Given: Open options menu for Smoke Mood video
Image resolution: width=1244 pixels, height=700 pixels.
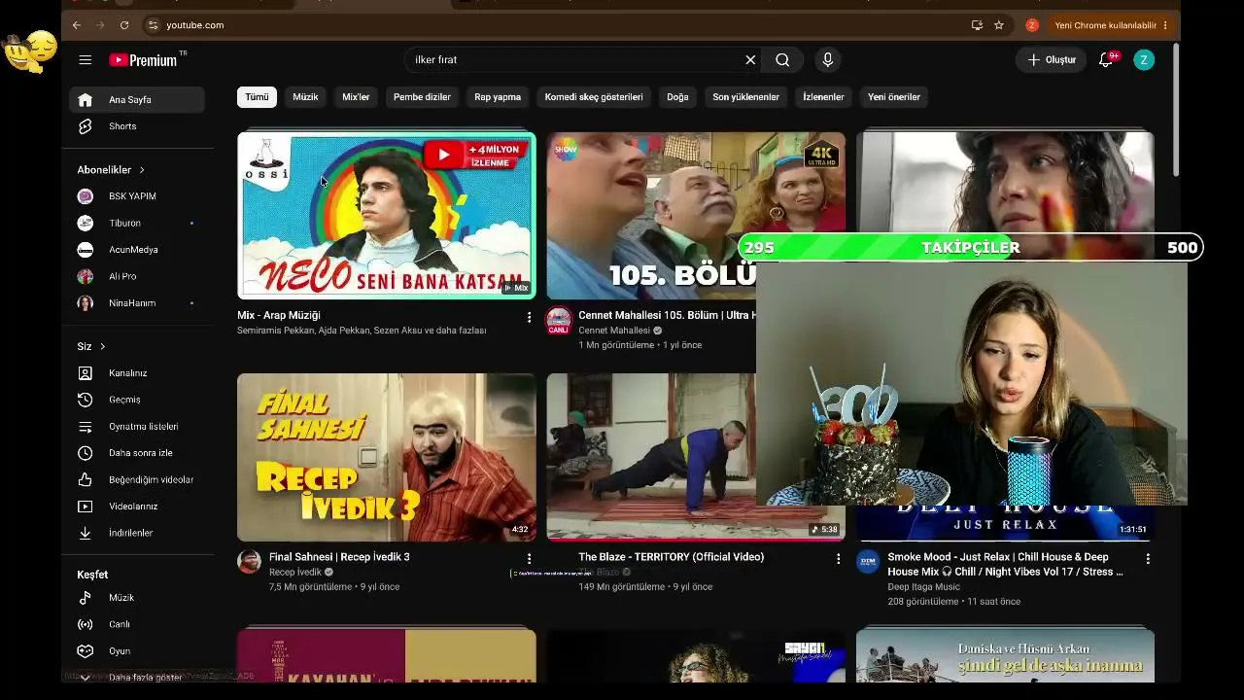Looking at the screenshot, I should [1148, 559].
